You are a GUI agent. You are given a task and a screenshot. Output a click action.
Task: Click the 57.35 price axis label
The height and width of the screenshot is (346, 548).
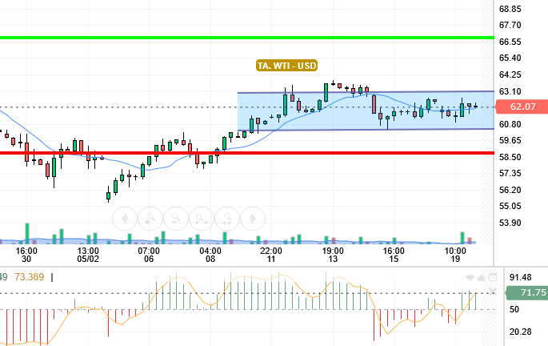coord(510,173)
